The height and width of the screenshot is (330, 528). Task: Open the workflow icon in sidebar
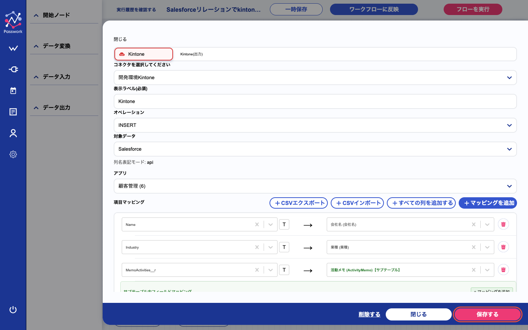(13, 48)
